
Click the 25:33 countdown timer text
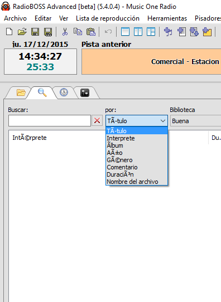[x=40, y=67]
